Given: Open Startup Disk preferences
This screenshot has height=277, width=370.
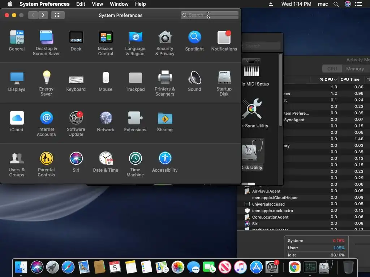Looking at the screenshot, I should pyautogui.click(x=224, y=83).
